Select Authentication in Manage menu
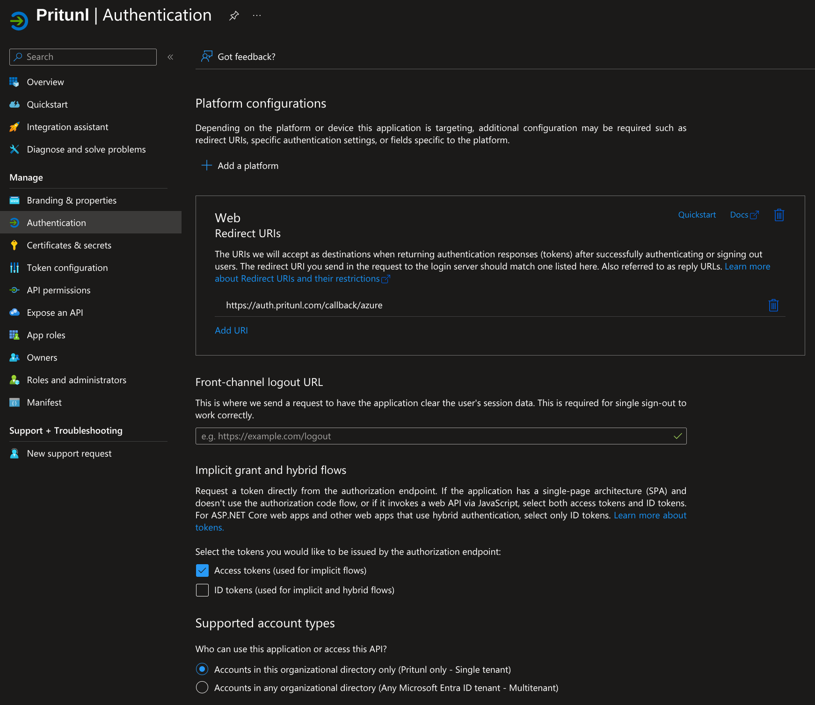Viewport: 815px width, 705px height. point(91,223)
